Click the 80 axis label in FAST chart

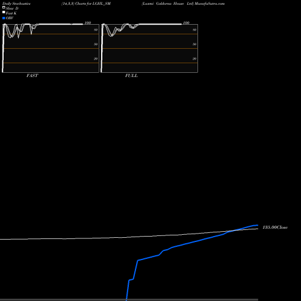coord(96,29)
